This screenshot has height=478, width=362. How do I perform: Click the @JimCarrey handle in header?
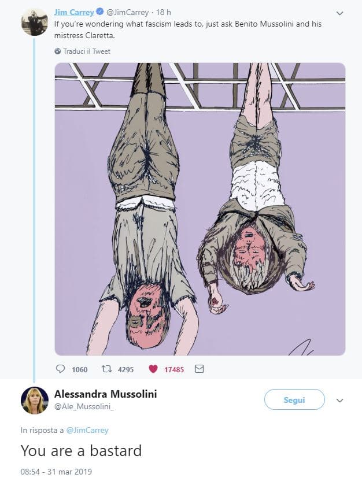click(x=127, y=13)
